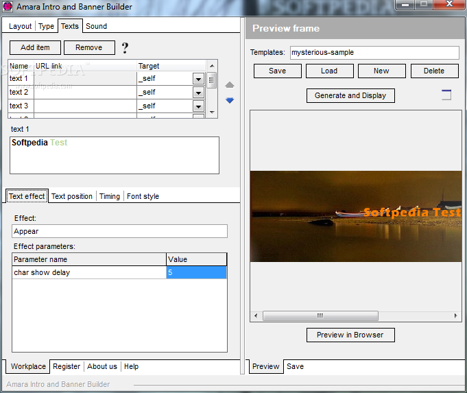Click the Parameter name column header
This screenshot has height=393, width=467.
point(89,259)
